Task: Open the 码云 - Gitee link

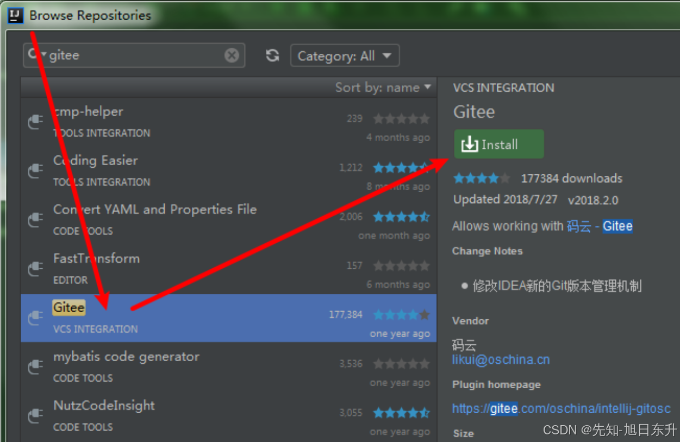Action: tap(600, 226)
